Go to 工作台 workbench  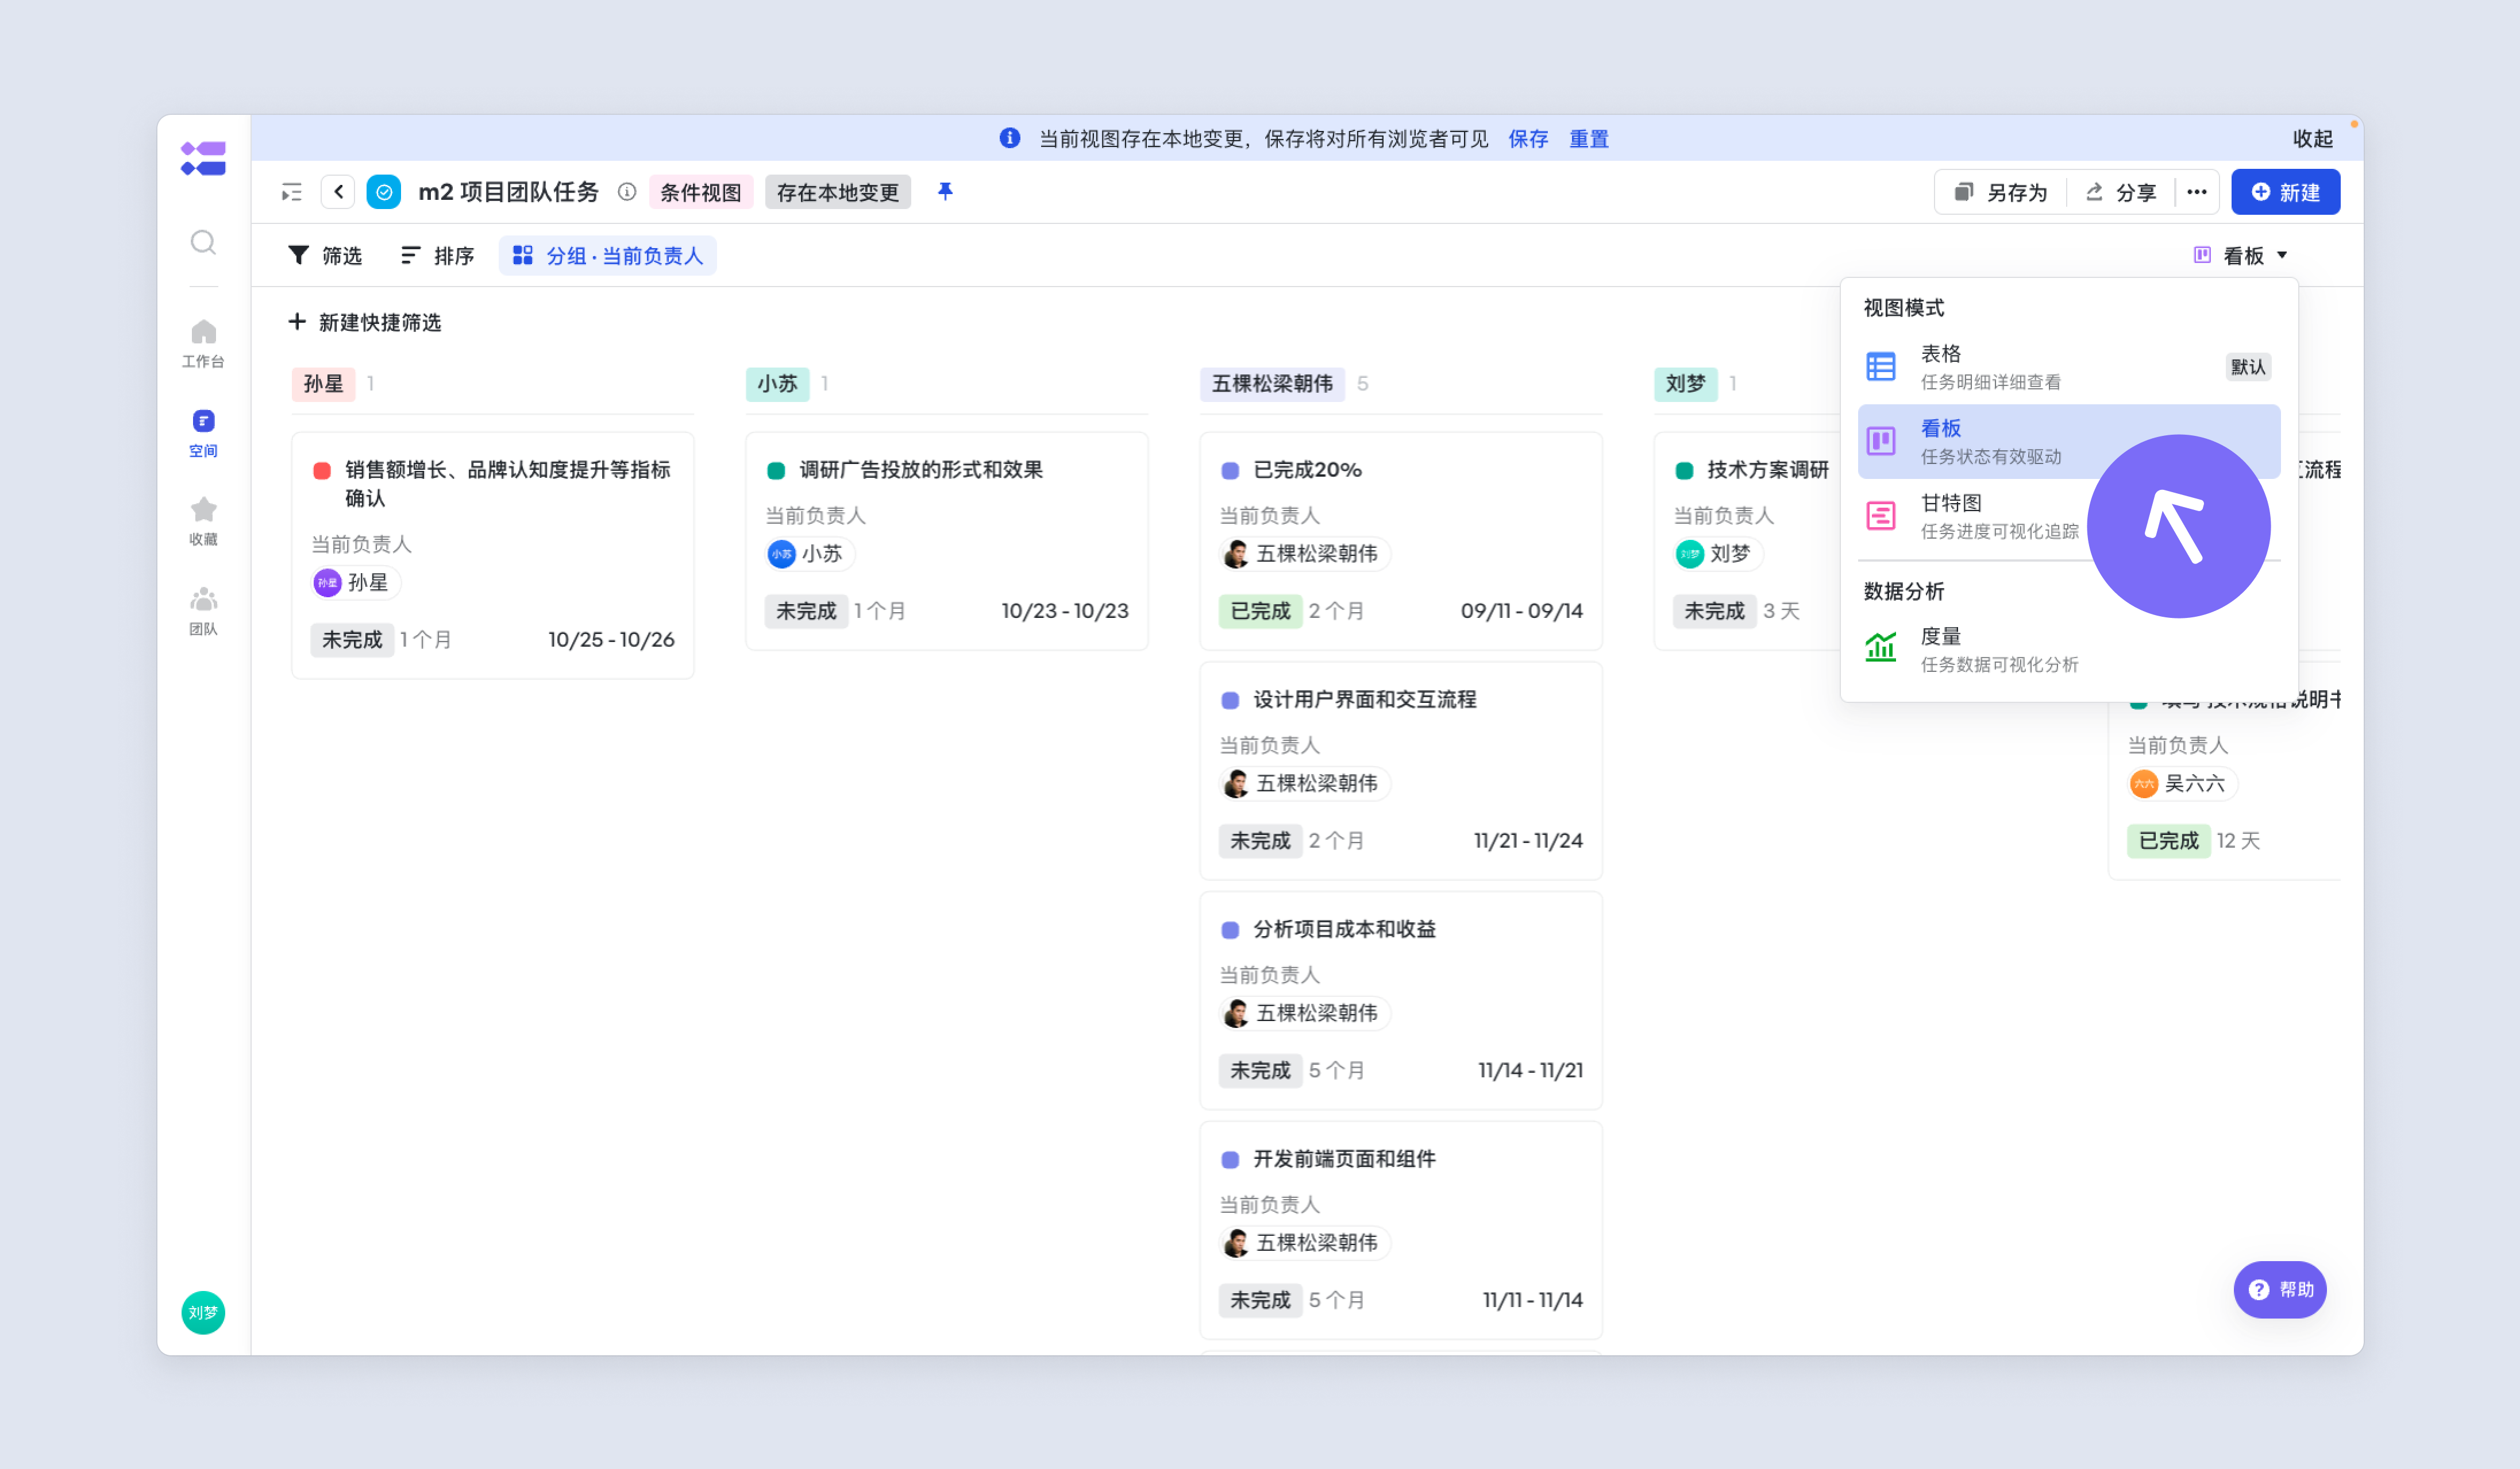point(203,343)
